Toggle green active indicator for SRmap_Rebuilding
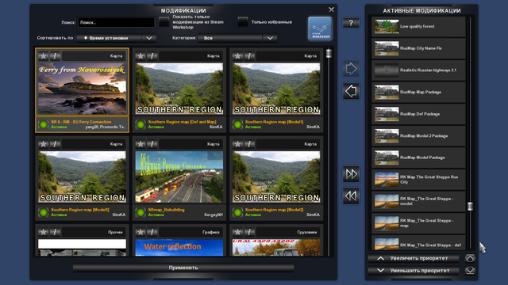Image resolution: width=508 pixels, height=285 pixels. pos(140,212)
